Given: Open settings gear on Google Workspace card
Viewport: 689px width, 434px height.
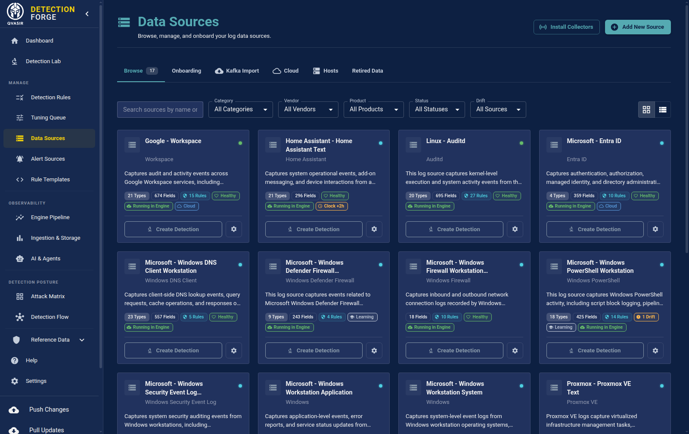Looking at the screenshot, I should (x=234, y=229).
